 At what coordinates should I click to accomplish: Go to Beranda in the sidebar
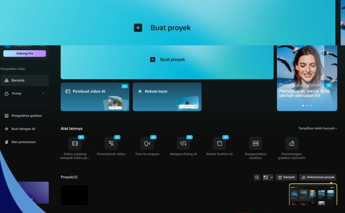24,81
